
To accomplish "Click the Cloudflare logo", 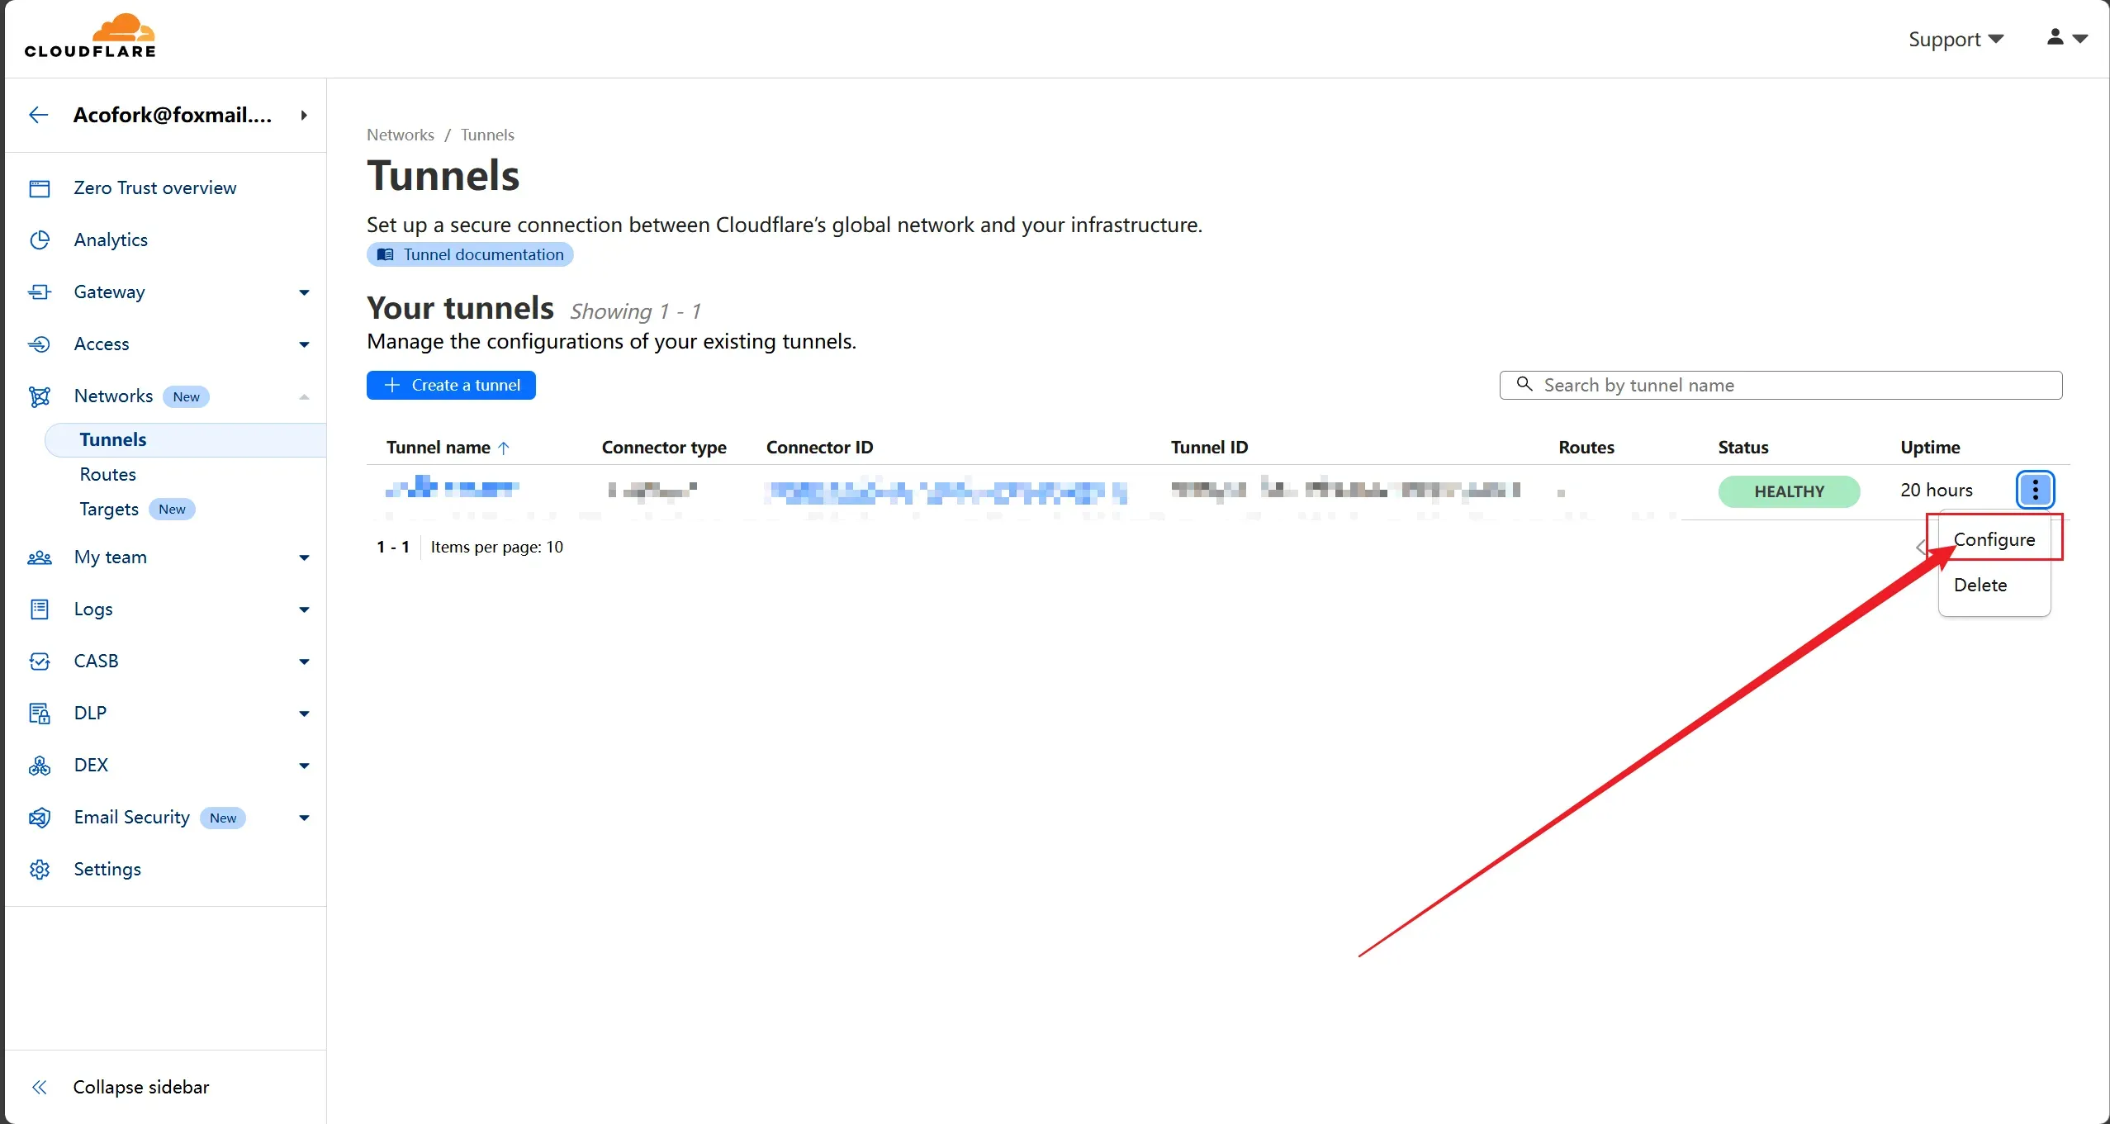I will click(90, 36).
